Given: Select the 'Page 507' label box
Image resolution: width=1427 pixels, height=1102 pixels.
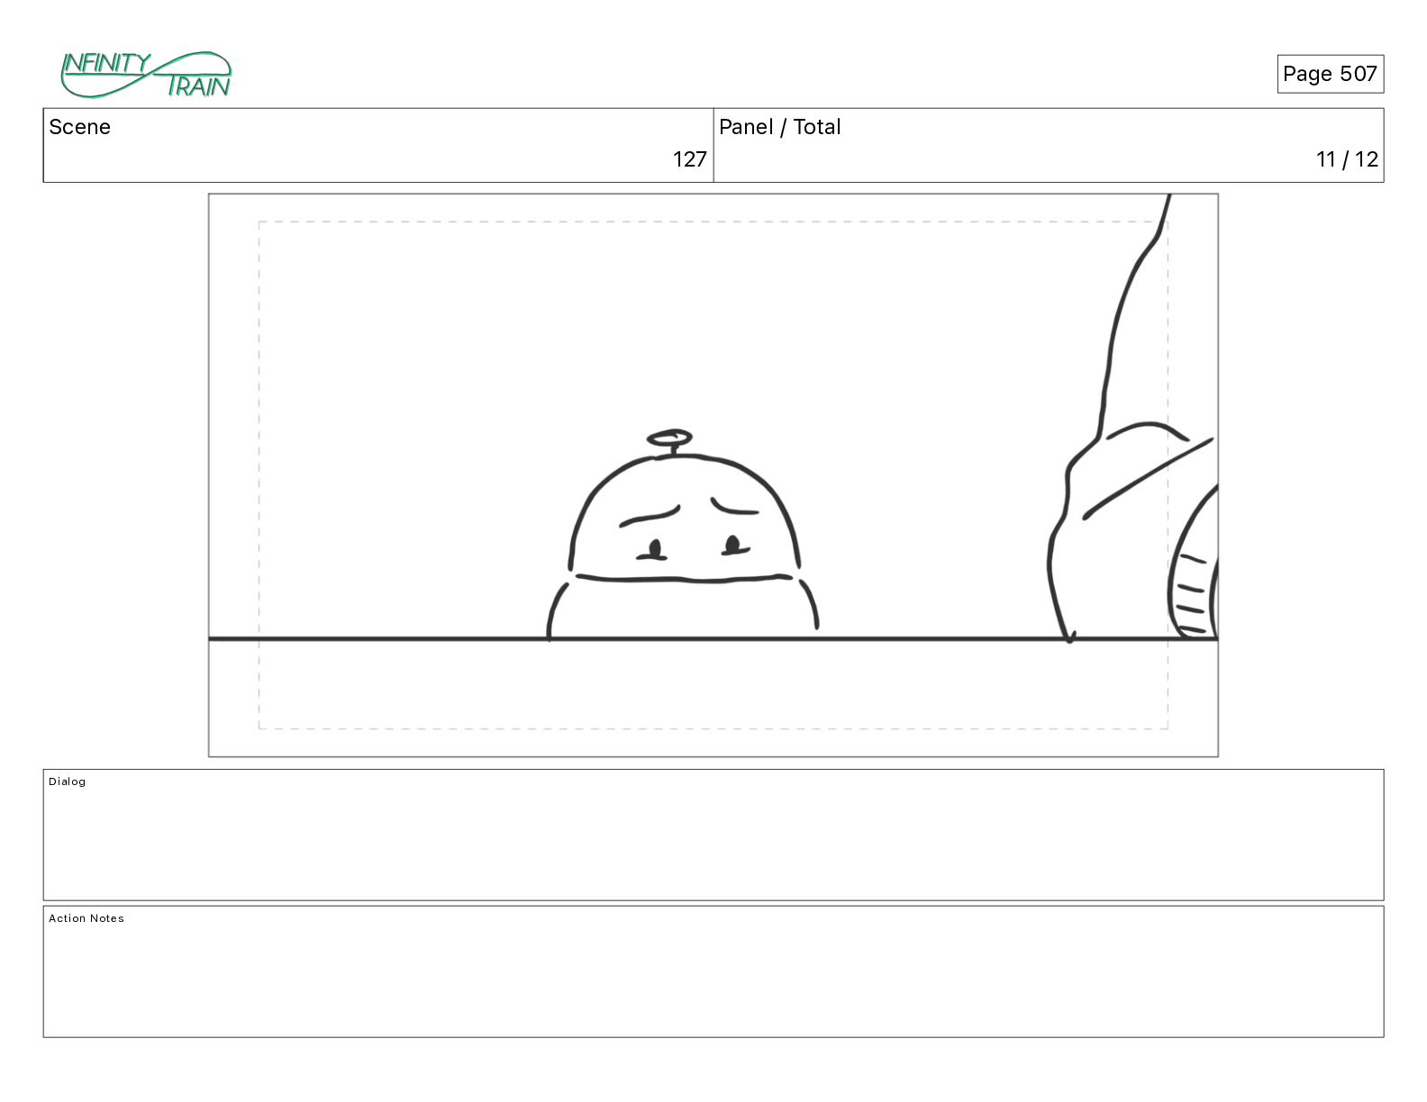Looking at the screenshot, I should point(1330,74).
